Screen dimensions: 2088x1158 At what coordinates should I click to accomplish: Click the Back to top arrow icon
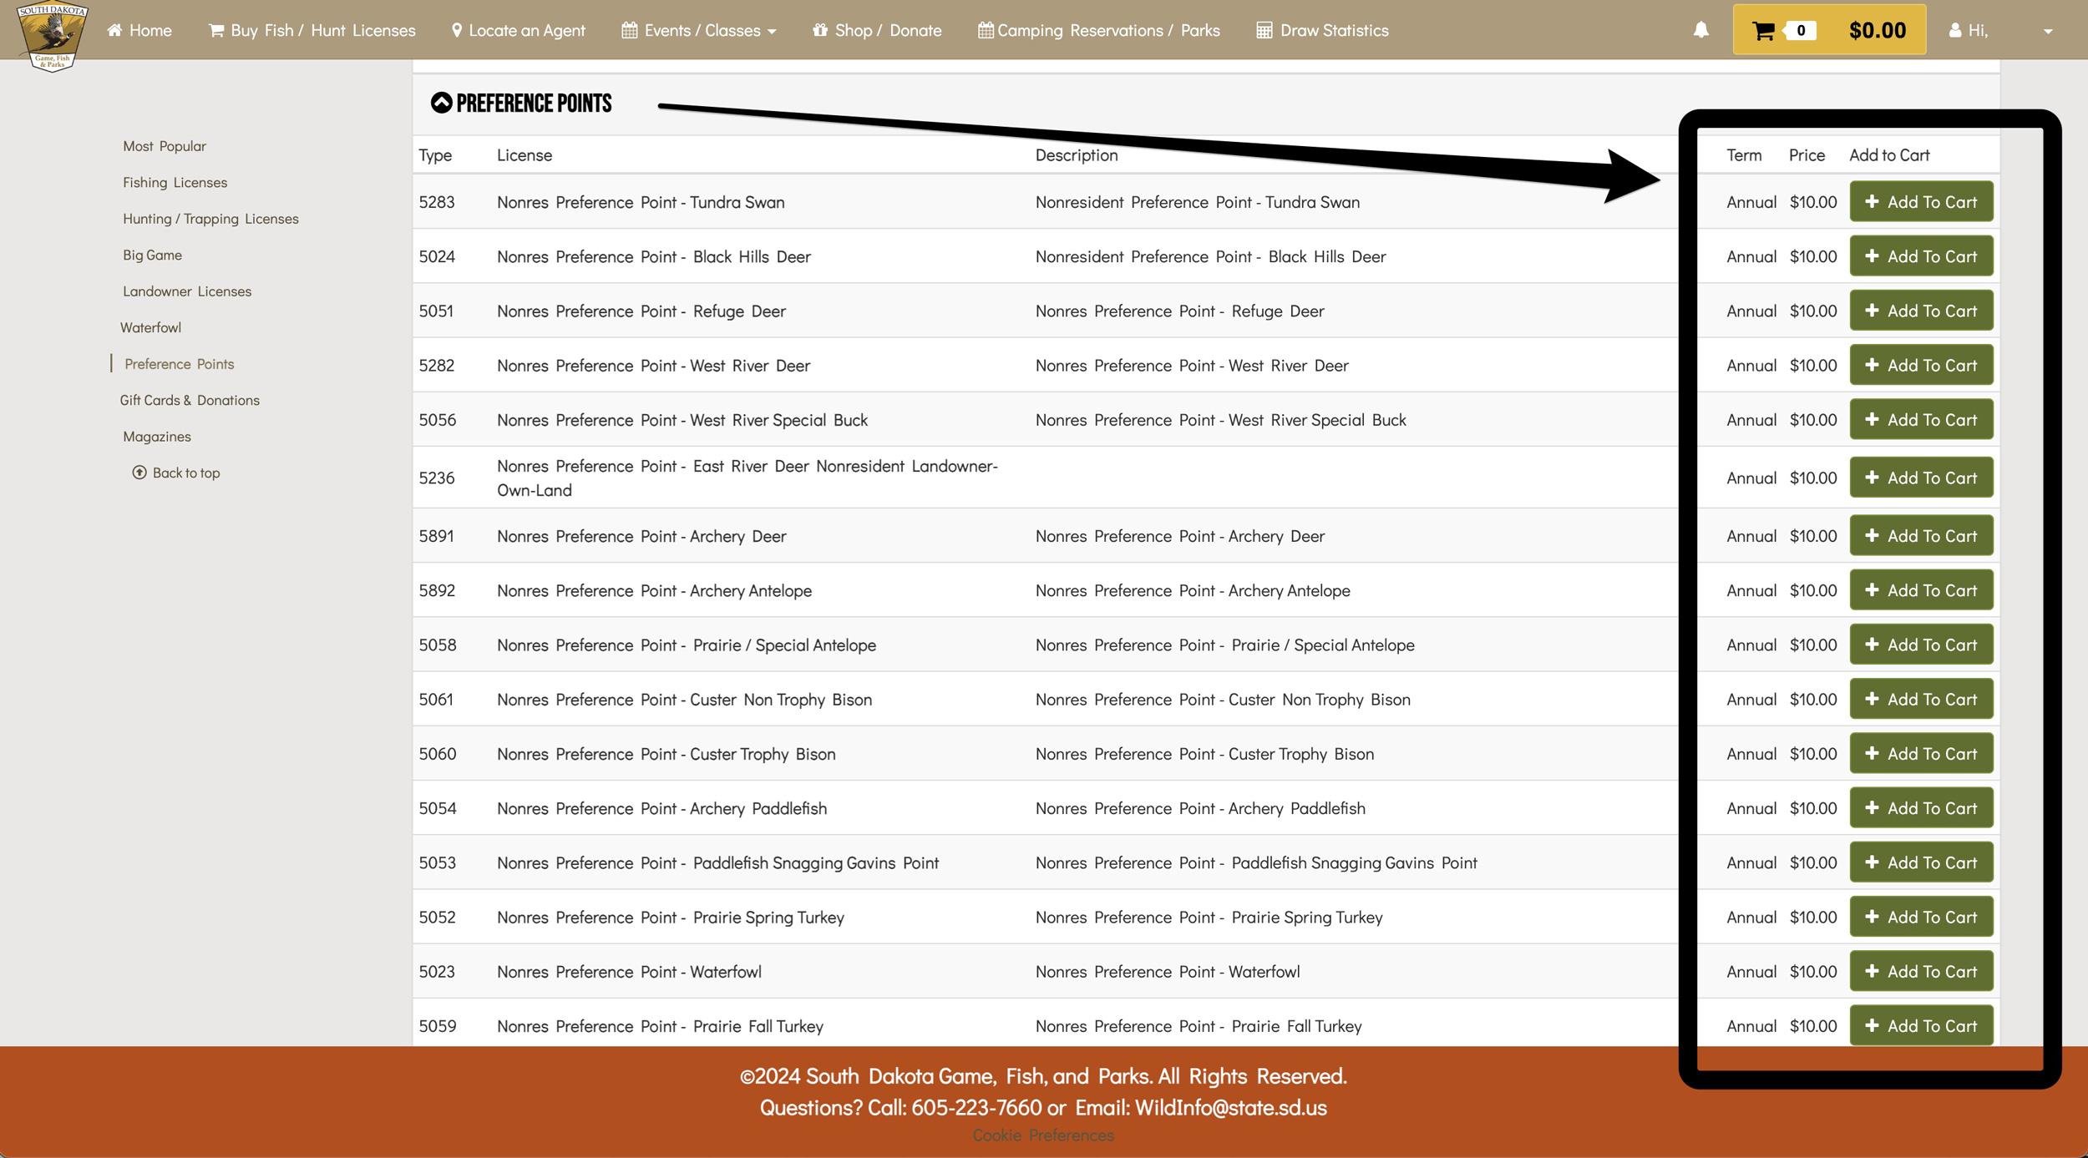pos(139,473)
